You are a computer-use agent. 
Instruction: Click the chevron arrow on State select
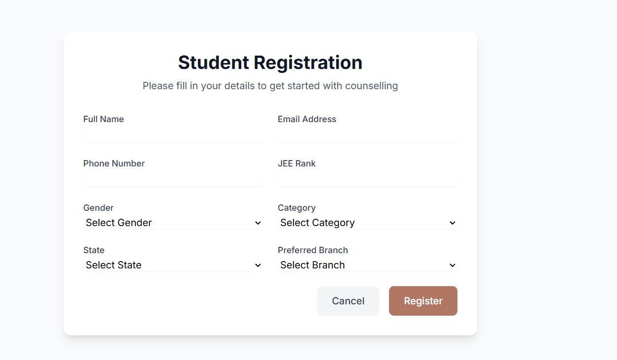[258, 265]
